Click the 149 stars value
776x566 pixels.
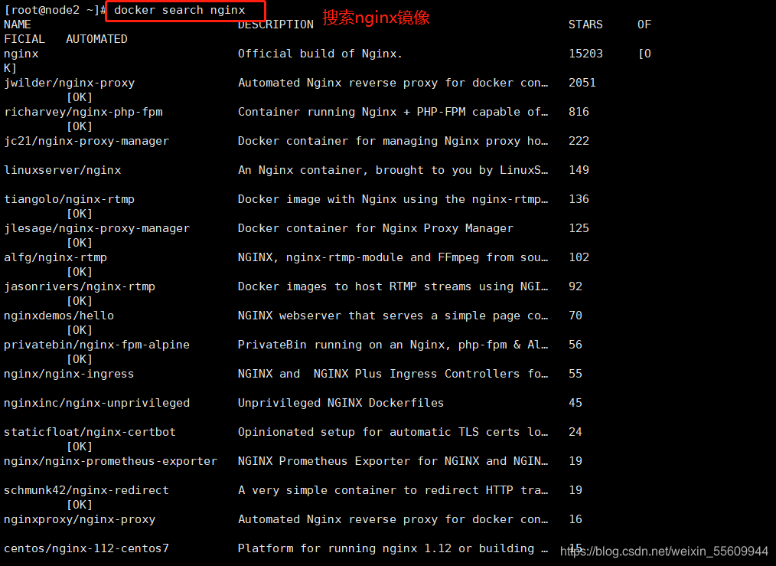tap(579, 170)
